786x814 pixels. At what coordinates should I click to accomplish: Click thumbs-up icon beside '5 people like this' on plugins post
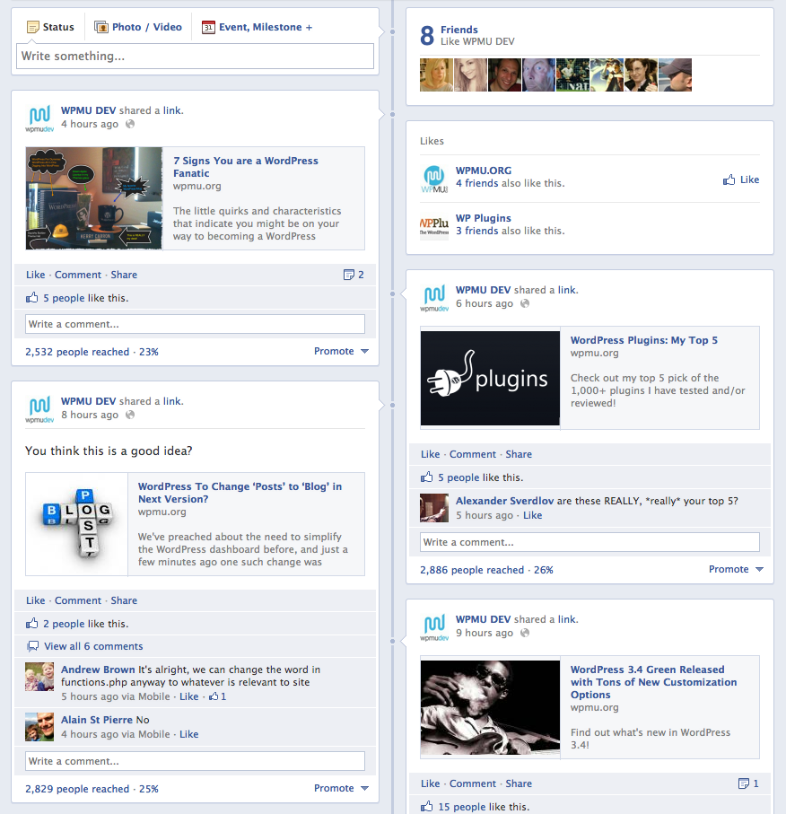[x=427, y=477]
